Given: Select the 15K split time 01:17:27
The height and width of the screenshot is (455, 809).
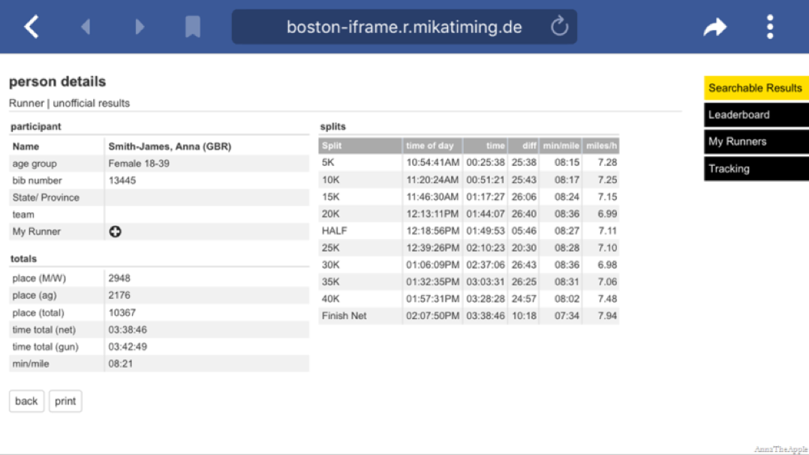Looking at the screenshot, I should coord(486,197).
